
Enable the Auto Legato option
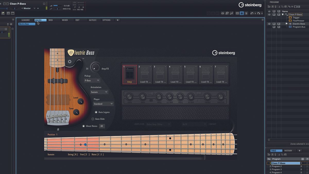tap(96, 112)
